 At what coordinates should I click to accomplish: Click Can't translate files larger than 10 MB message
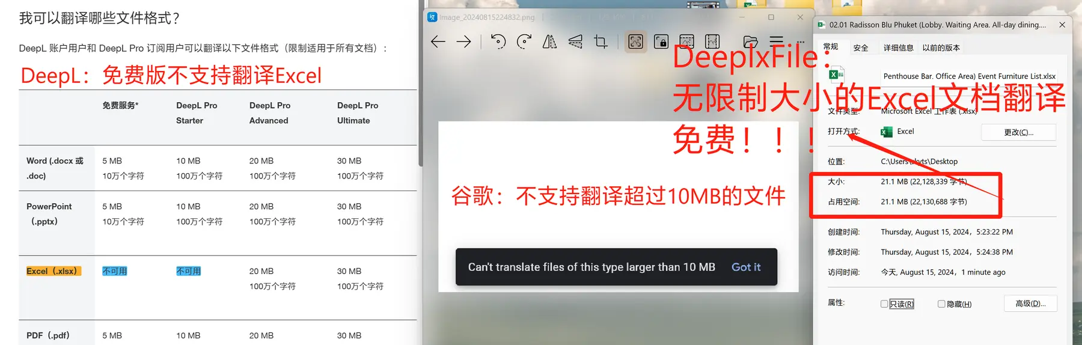coord(591,267)
